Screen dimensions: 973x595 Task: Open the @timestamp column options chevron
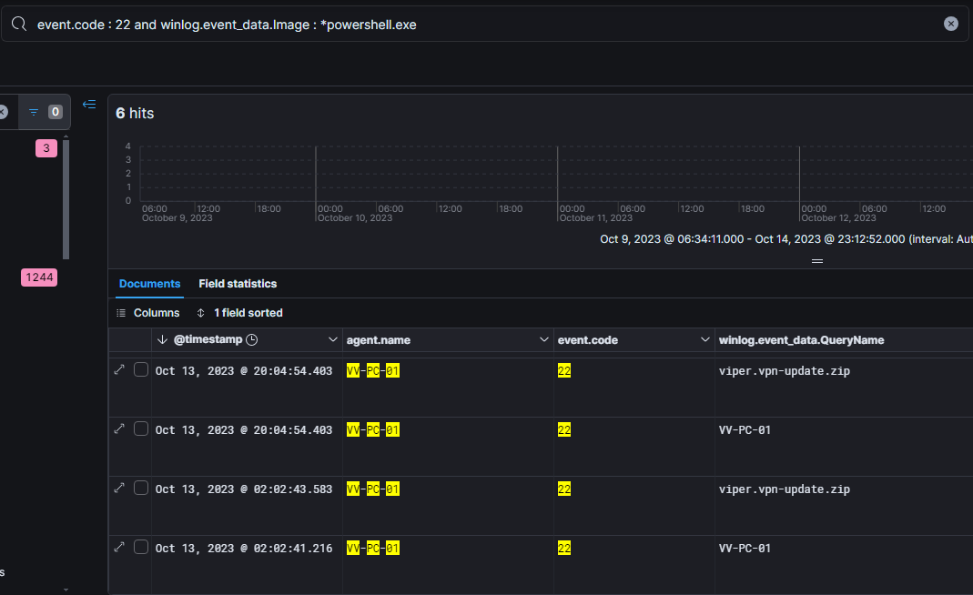[x=332, y=340]
